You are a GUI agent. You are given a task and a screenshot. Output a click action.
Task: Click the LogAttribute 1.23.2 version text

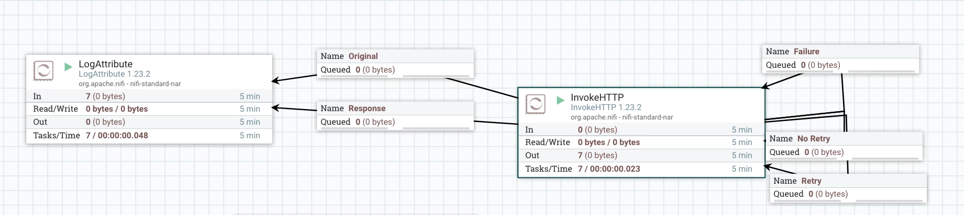(114, 74)
